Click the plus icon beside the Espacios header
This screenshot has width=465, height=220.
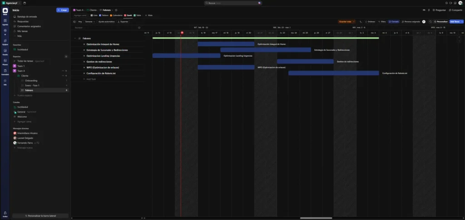point(66,56)
